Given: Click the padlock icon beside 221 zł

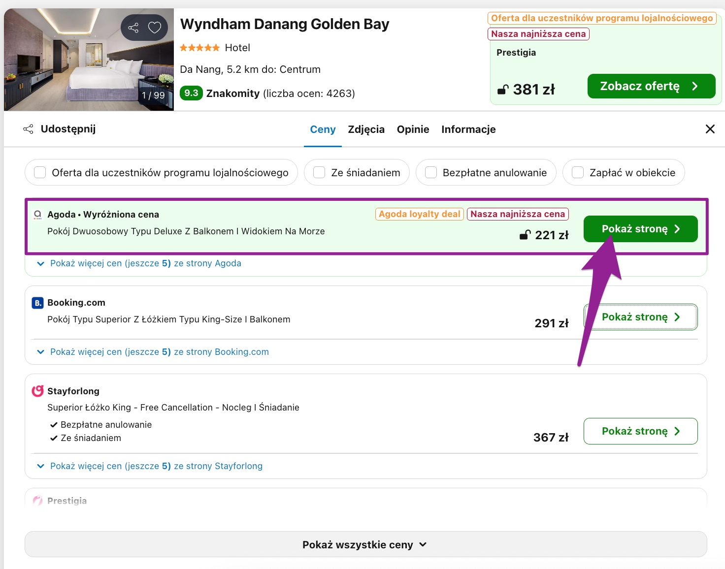Looking at the screenshot, I should (525, 235).
